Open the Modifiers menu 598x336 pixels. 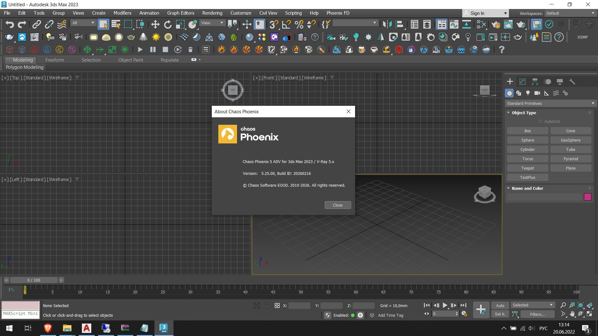(x=122, y=13)
